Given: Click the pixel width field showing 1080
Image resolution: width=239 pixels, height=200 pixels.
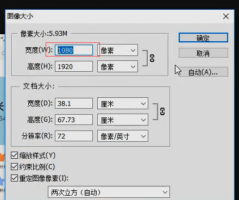Looking at the screenshot, I should click(74, 50).
